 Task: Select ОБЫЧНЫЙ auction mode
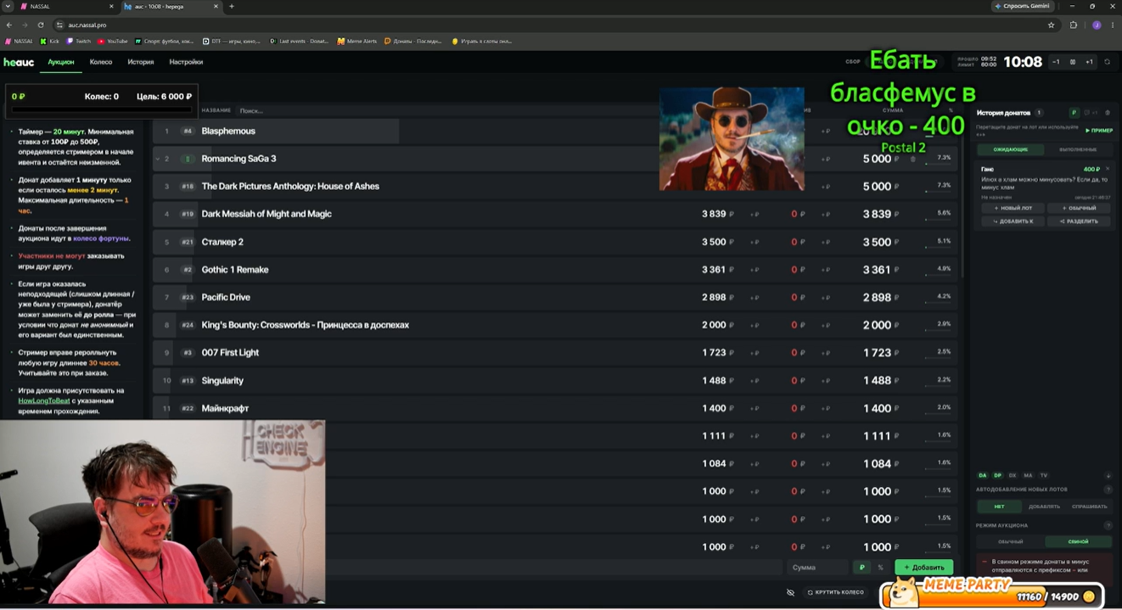pyautogui.click(x=1010, y=541)
